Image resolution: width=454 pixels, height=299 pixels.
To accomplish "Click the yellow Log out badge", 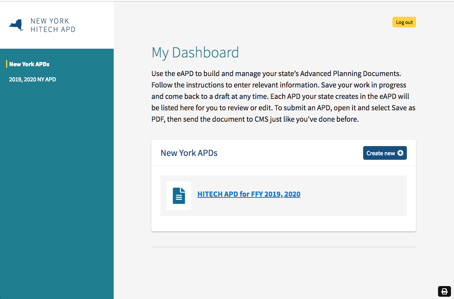I will pos(404,22).
